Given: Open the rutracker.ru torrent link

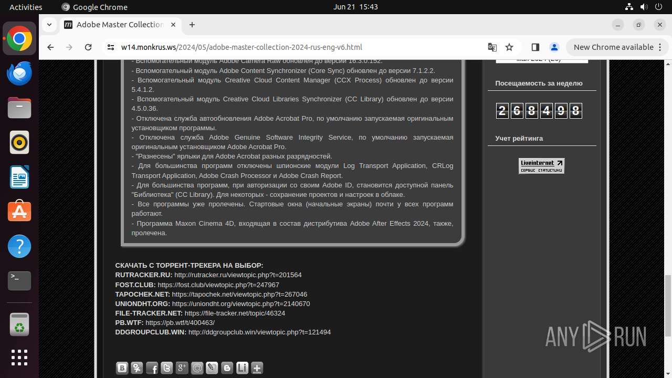Looking at the screenshot, I should (238, 275).
